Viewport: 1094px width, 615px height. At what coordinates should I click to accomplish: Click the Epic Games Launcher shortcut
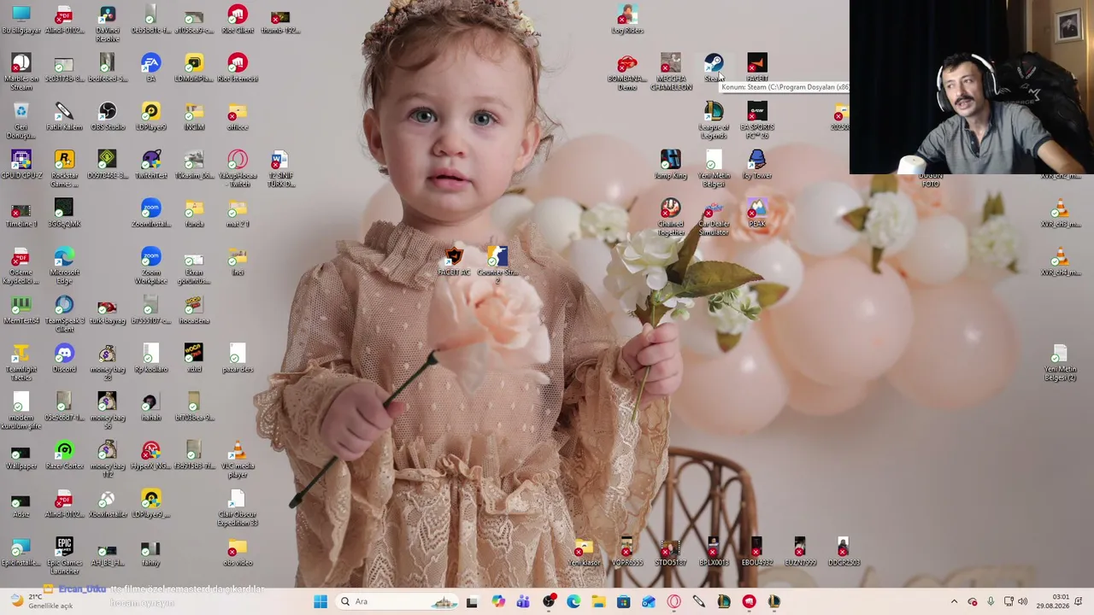[64, 557]
